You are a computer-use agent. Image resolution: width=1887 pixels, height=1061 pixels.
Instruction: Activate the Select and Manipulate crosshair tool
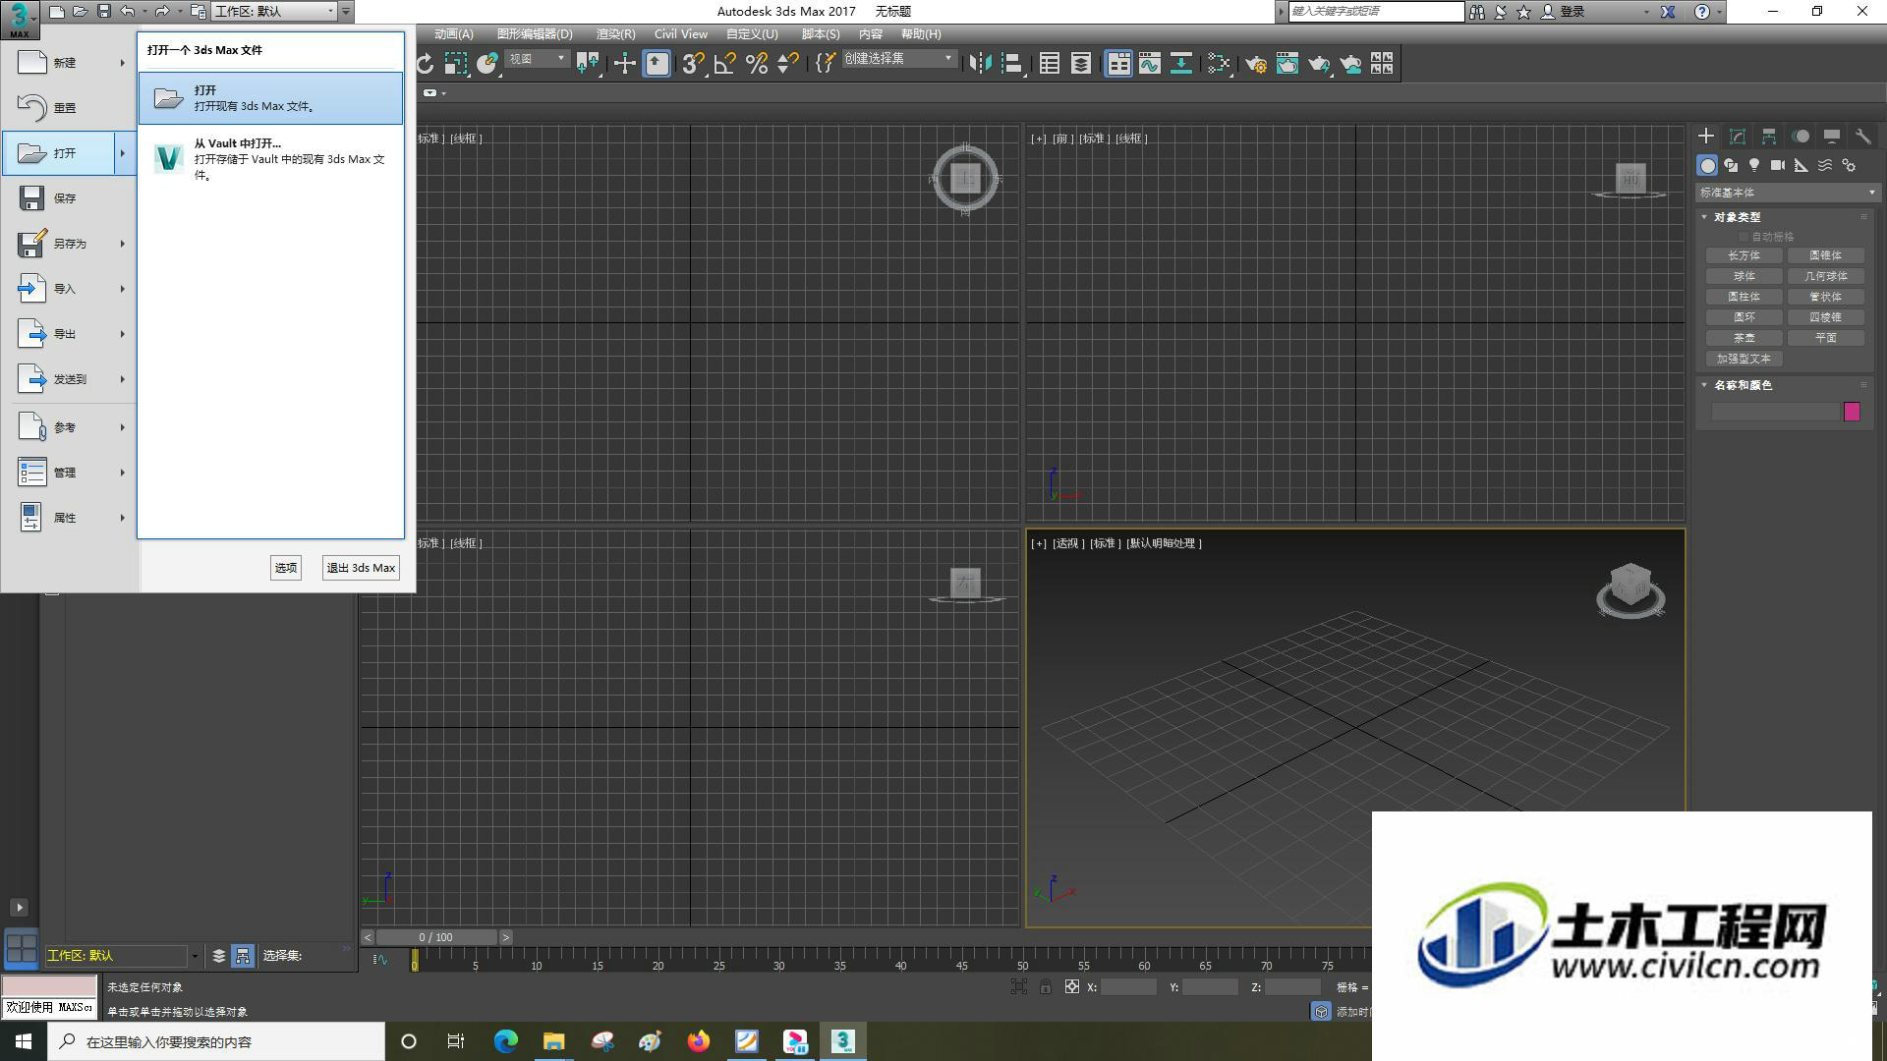coord(625,64)
